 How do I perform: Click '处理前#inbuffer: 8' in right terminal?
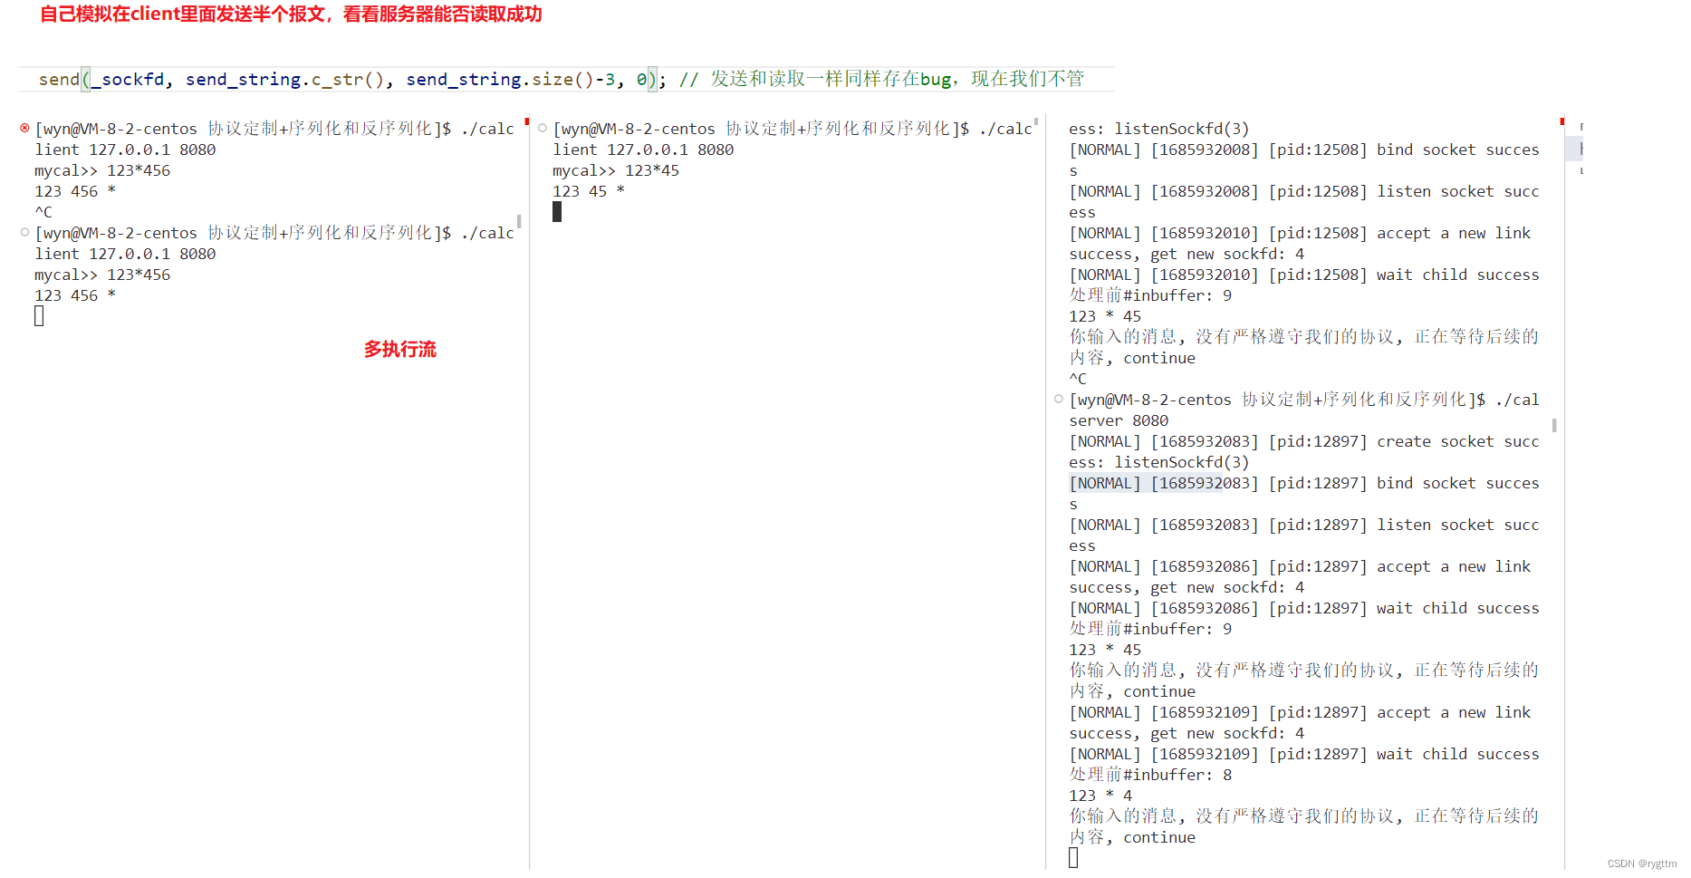point(1150,775)
